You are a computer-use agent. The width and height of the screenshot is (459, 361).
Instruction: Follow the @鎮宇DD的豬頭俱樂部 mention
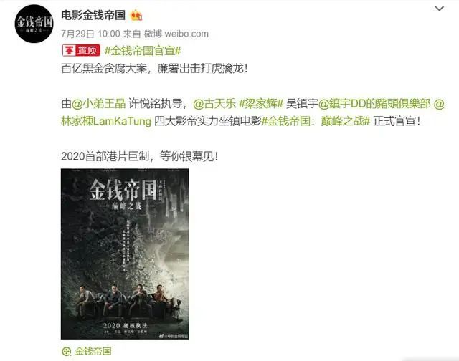(374, 103)
